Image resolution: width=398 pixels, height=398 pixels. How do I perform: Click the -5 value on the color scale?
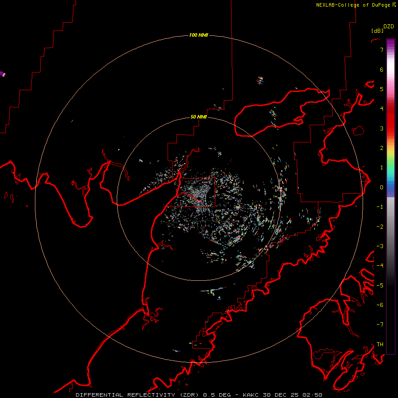tap(380, 286)
